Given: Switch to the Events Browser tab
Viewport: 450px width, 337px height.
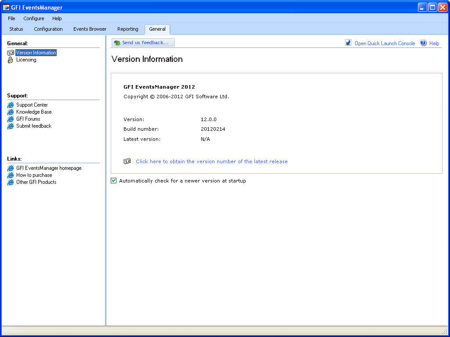Looking at the screenshot, I should tap(90, 29).
